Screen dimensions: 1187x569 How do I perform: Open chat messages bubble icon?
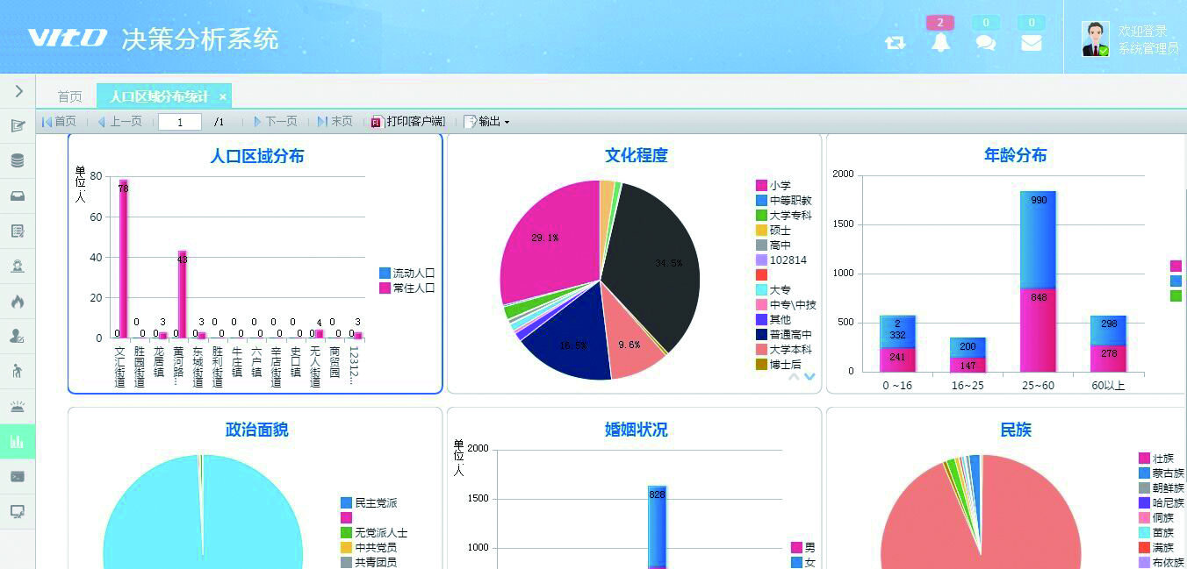point(986,42)
